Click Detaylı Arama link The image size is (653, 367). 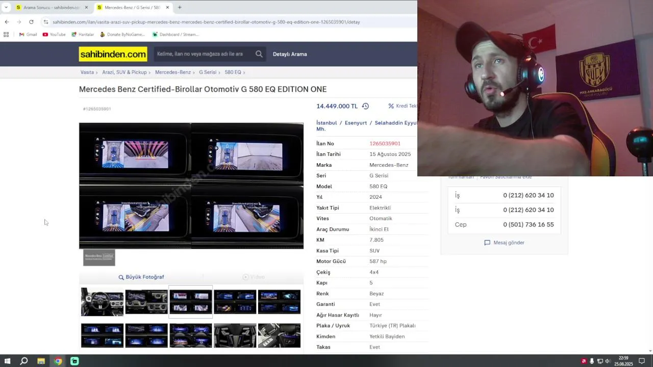point(290,54)
